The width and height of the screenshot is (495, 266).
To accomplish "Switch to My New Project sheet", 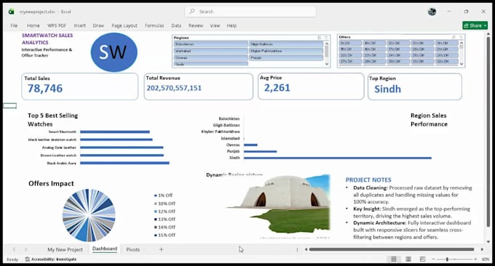I will pos(65,249).
